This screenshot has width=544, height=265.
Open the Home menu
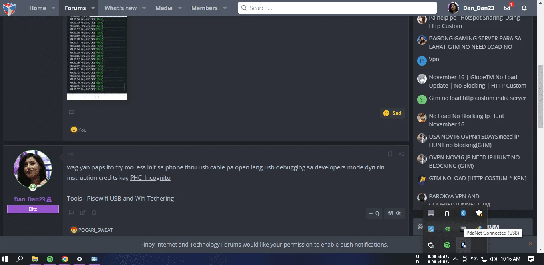[38, 8]
